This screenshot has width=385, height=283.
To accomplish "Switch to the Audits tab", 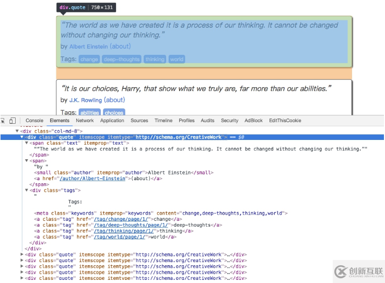I will point(207,121).
